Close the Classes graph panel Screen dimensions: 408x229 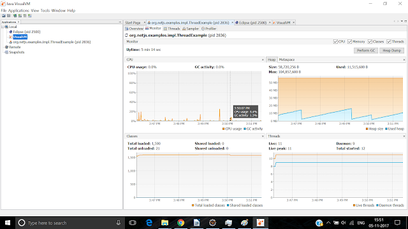(x=263, y=136)
